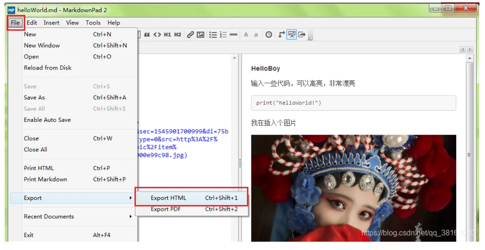
Task: Maximize the MarkdownPad window
Action: click(448, 8)
